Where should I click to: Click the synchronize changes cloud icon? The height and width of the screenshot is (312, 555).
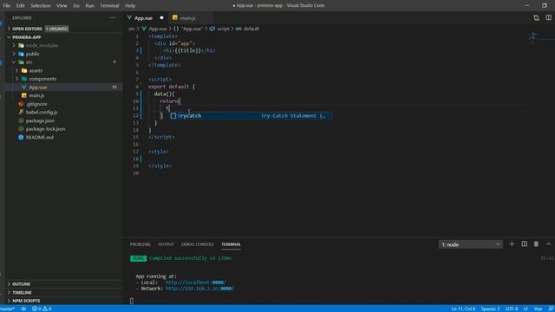pyautogui.click(x=23, y=309)
